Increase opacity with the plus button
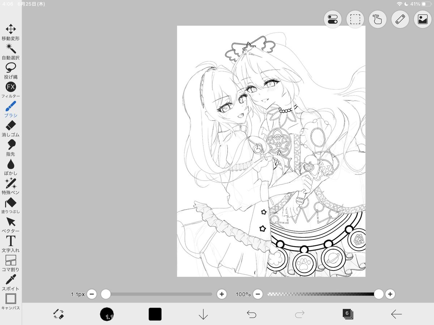This screenshot has height=325, width=434. [390, 294]
